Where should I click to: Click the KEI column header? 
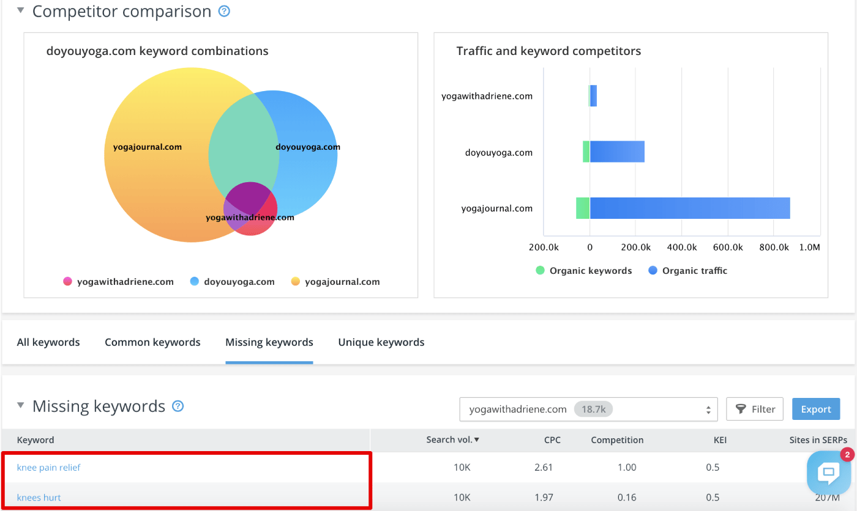click(720, 439)
